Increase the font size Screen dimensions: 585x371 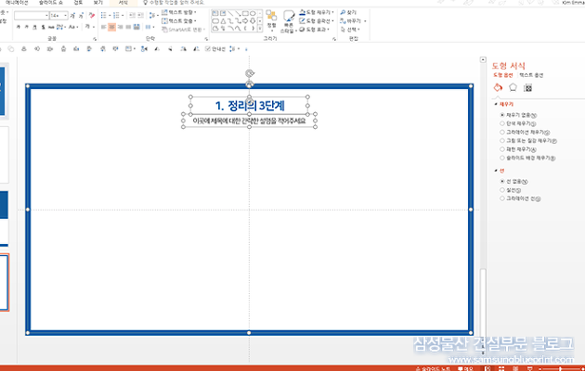pos(72,15)
